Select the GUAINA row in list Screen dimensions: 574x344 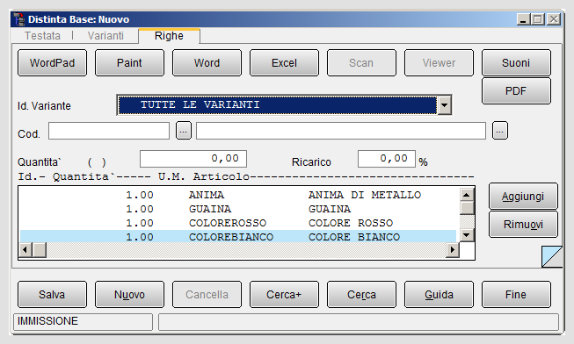point(238,209)
